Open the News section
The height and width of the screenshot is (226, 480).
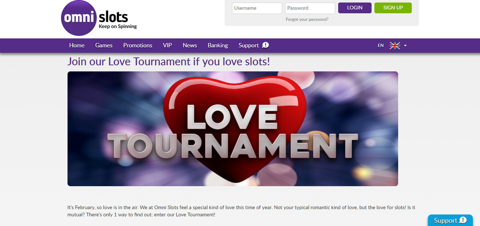[x=190, y=45]
